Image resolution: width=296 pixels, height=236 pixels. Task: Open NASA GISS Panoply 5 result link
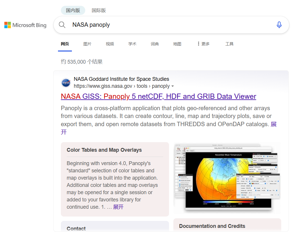click(x=158, y=96)
